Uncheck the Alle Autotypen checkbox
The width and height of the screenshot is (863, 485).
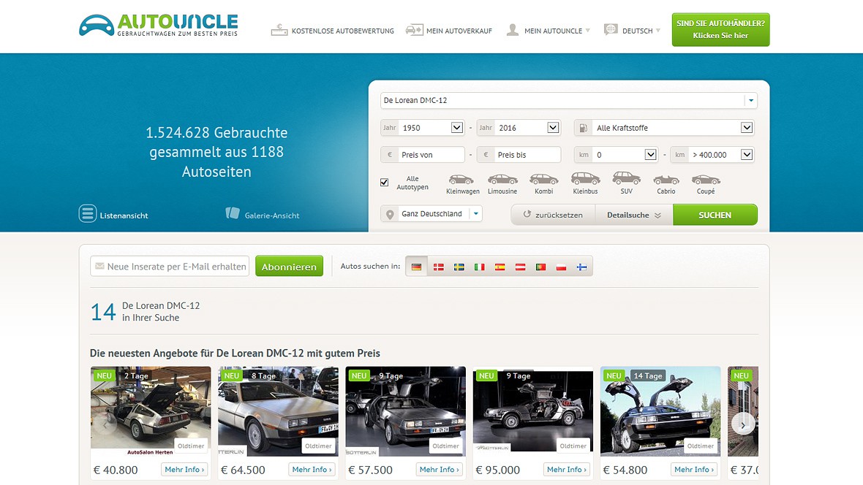[384, 182]
